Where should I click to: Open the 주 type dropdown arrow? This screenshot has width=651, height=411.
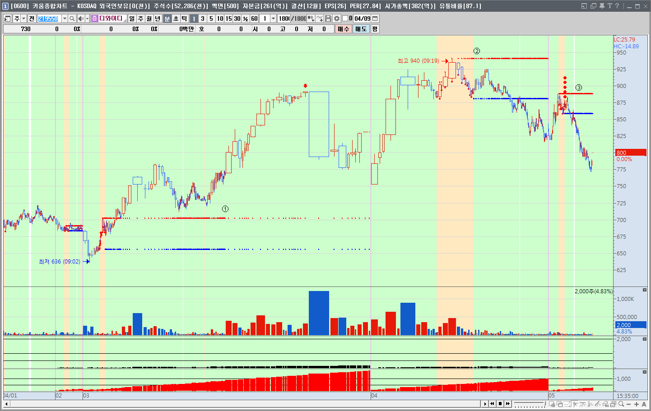click(x=23, y=18)
